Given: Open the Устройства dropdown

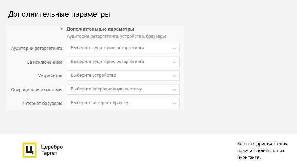Looking at the screenshot, I should tap(123, 75).
